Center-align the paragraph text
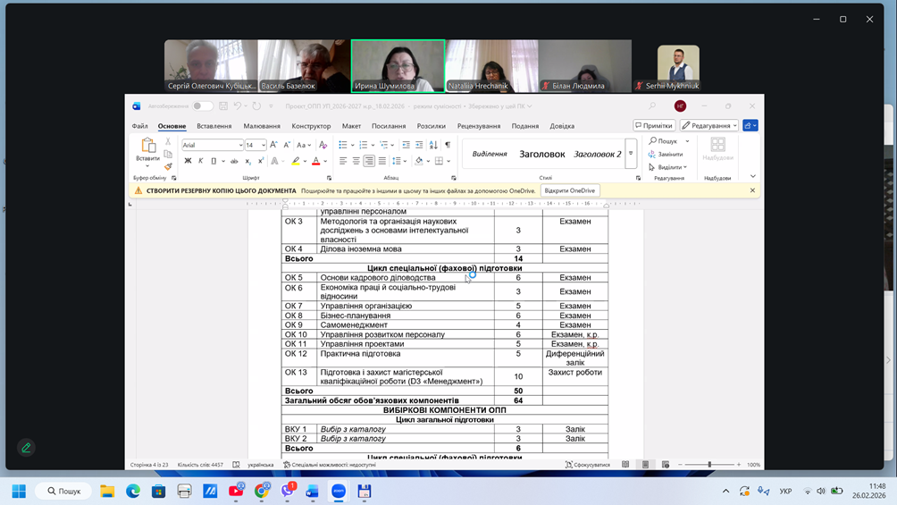Screen dimensions: 897x505 click(356, 162)
